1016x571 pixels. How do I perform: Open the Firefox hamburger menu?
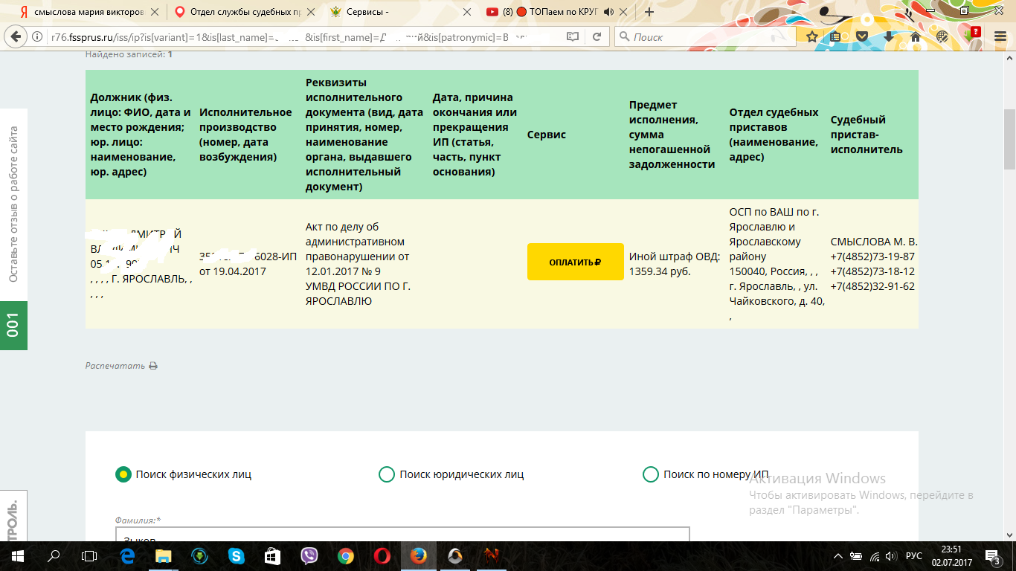(x=1000, y=36)
